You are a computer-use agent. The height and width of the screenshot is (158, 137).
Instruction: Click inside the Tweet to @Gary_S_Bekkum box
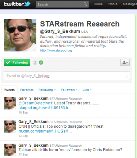pos(67,76)
